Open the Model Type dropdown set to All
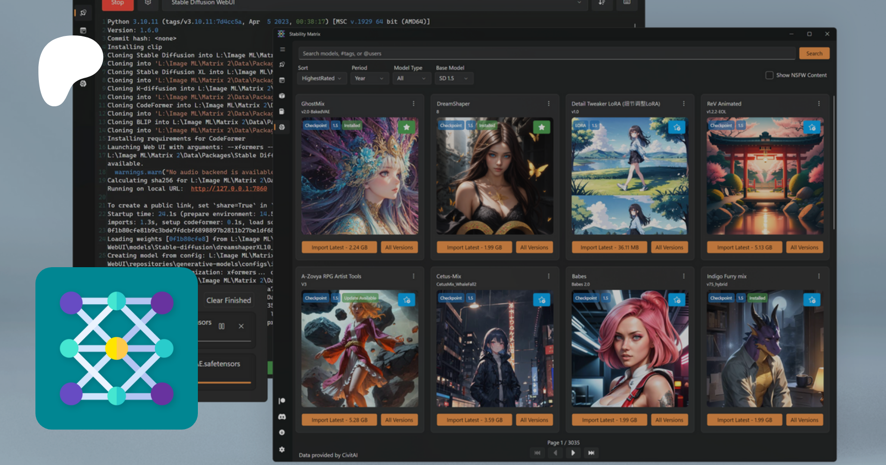The image size is (886, 465). click(x=411, y=78)
